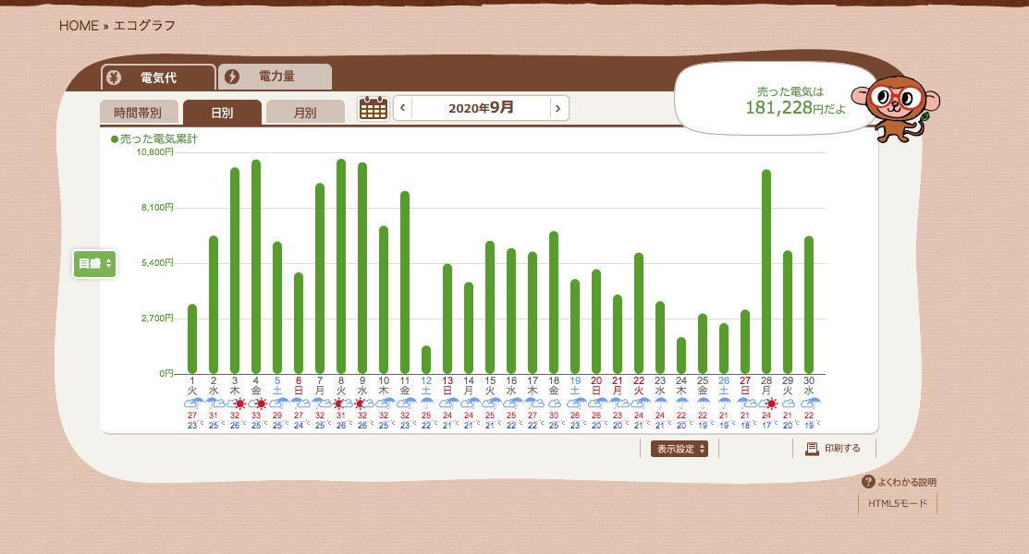This screenshot has width=1029, height=554.
Task: Click sunny weather icon for day 8
Action: coord(341,403)
